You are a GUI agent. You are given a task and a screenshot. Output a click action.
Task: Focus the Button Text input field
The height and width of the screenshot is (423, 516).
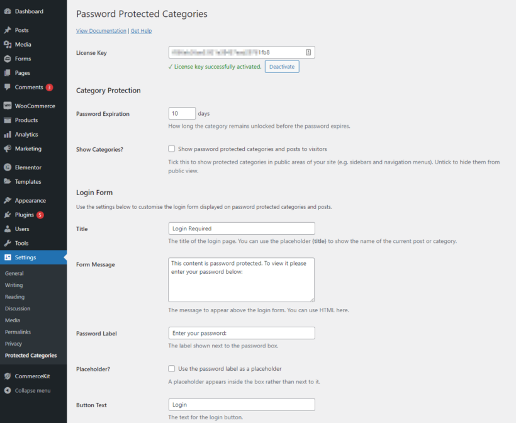242,405
